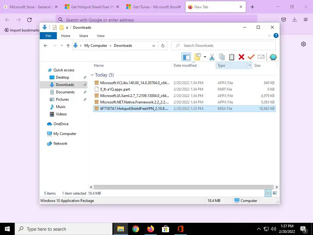Click in the Search Downloads field

[223, 46]
